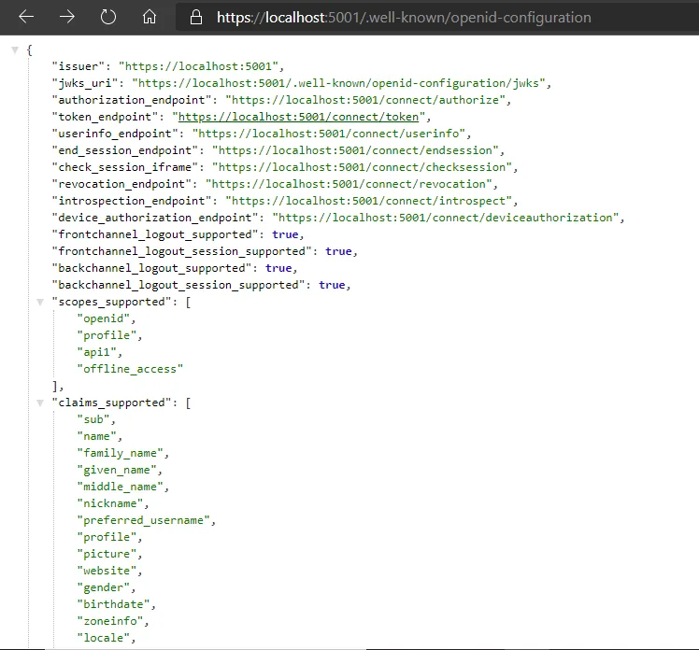Select the "picture" claim entry
Screen dimensions: 699x650
[x=107, y=554]
